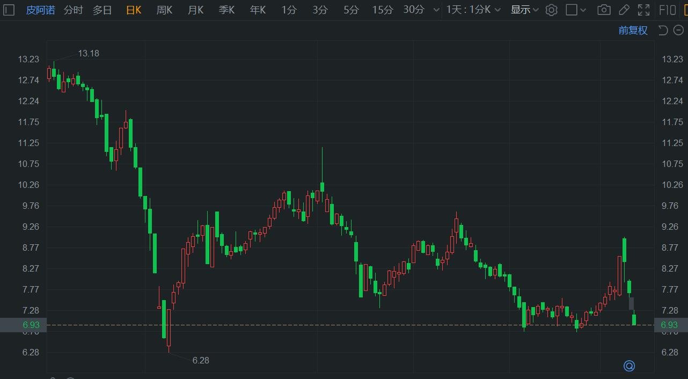Switch to 分时 intraday tab

click(73, 10)
